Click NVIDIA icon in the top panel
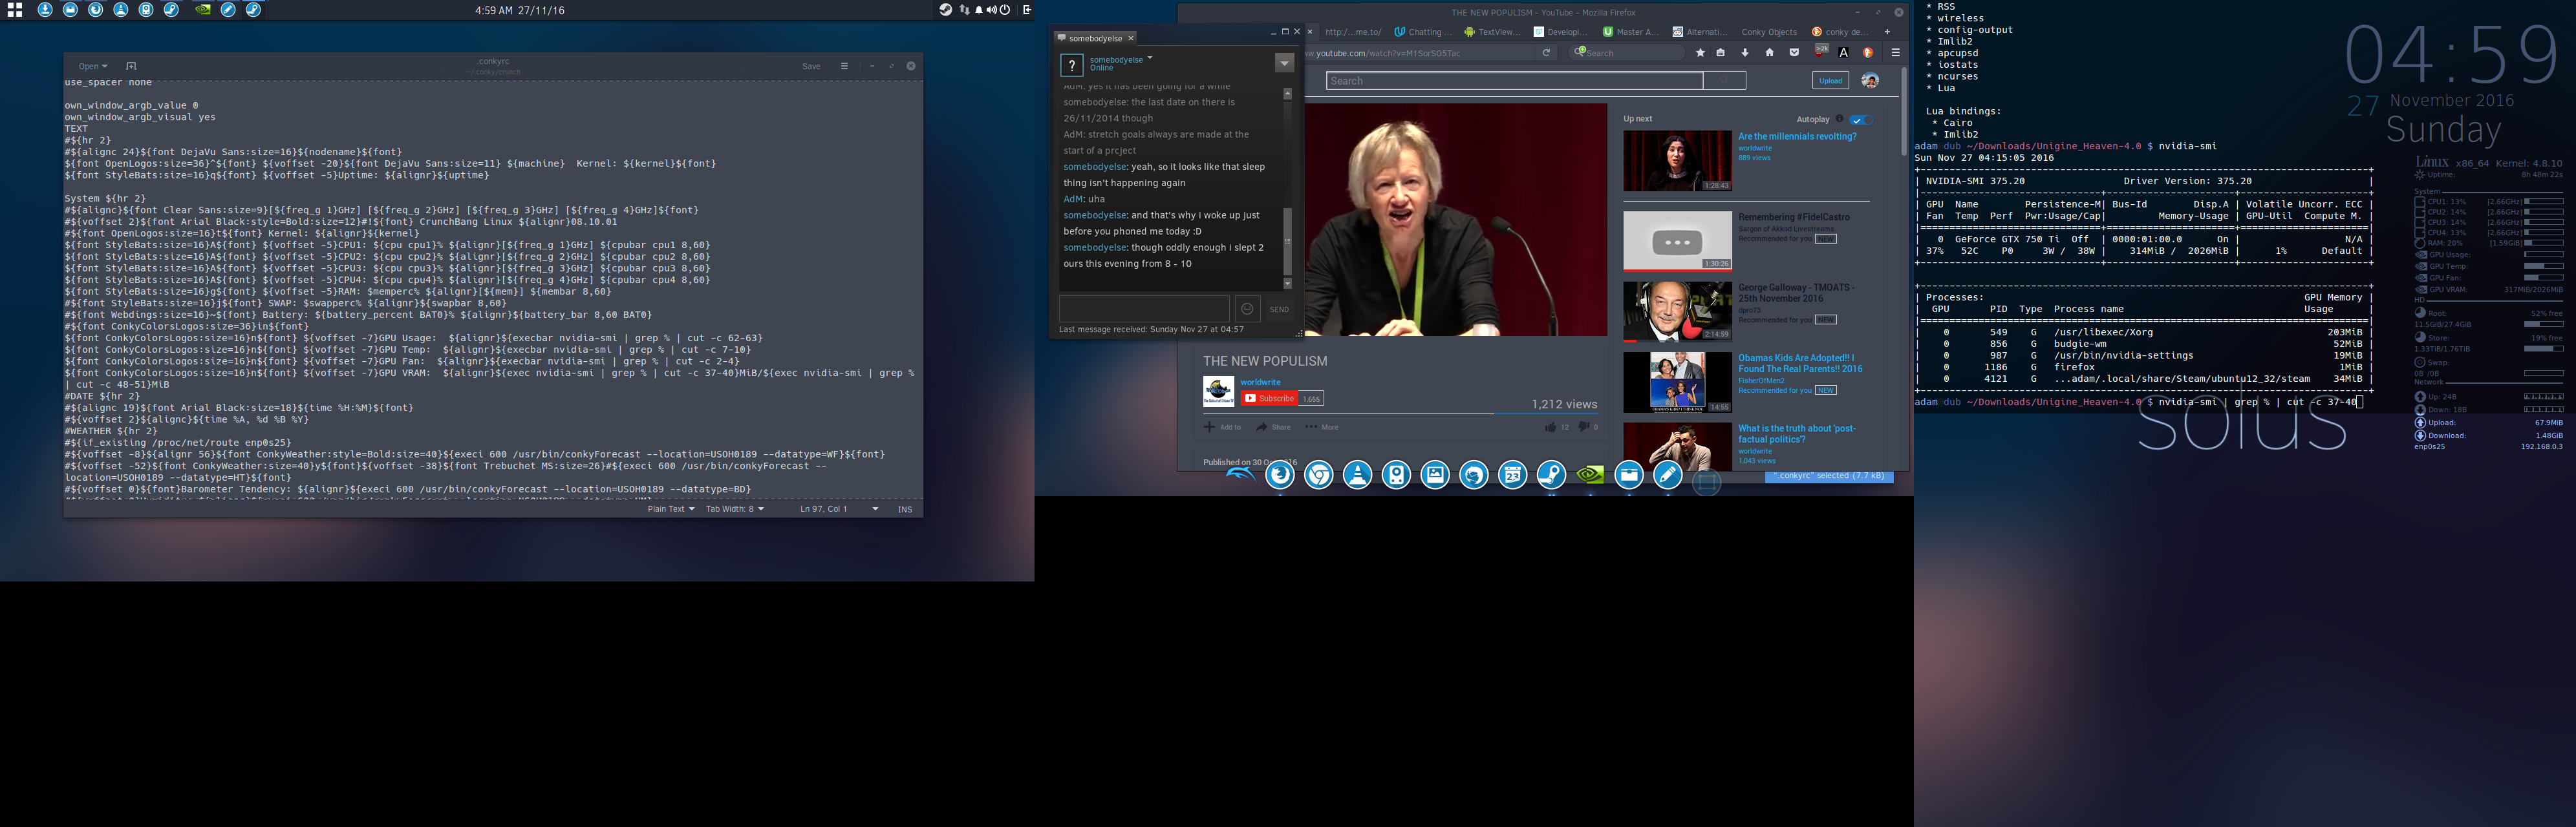This screenshot has width=2576, height=827. click(203, 10)
